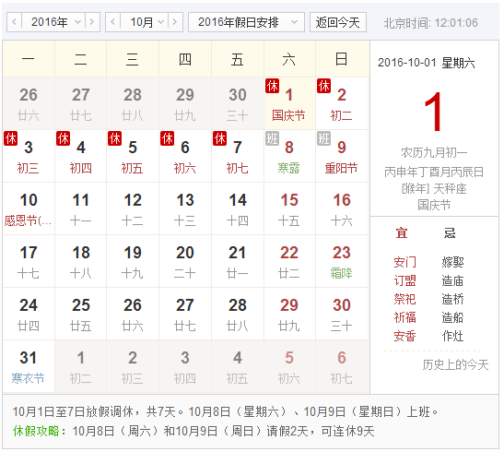This screenshot has width=504, height=452.
Task: Select October 31 寒衣节 date
Action: click(29, 366)
